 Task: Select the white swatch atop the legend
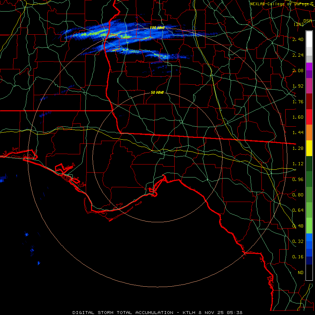pos(309,39)
